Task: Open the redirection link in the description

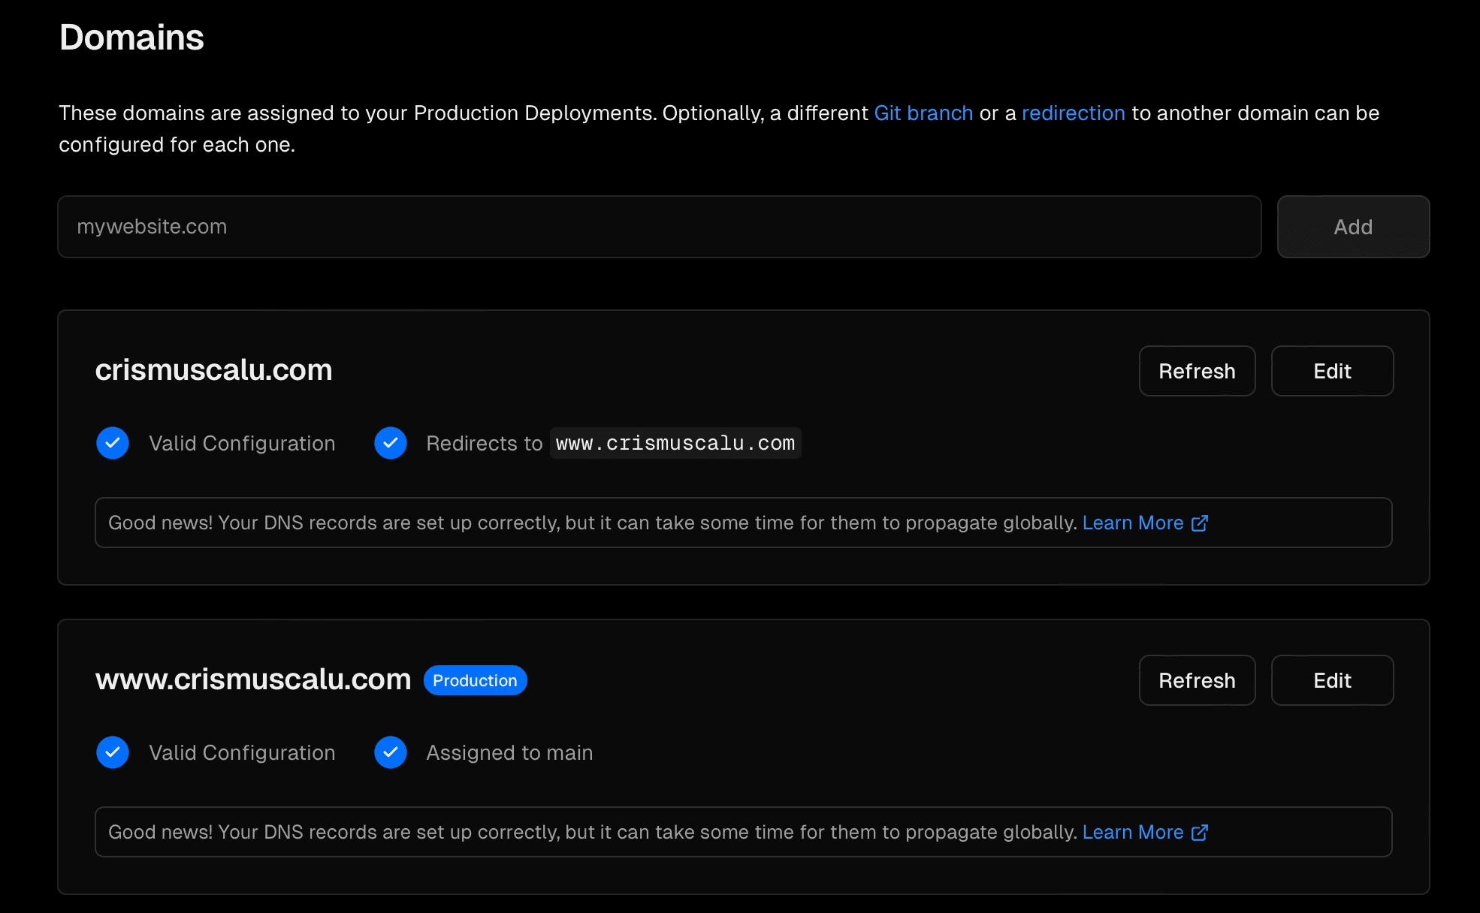Action: pos(1073,113)
